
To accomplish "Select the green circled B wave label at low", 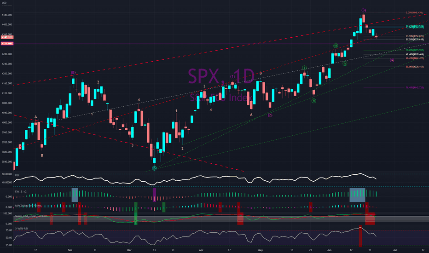I will pos(154,168).
